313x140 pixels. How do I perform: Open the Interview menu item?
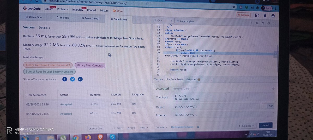[77, 10]
